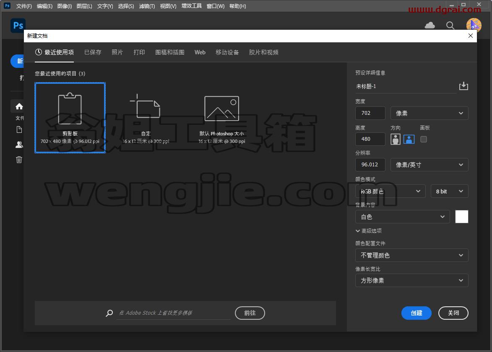Open the 方形像素 pixel aspect ratio dropdown
Screen dimensions: 492x352
(x=411, y=280)
